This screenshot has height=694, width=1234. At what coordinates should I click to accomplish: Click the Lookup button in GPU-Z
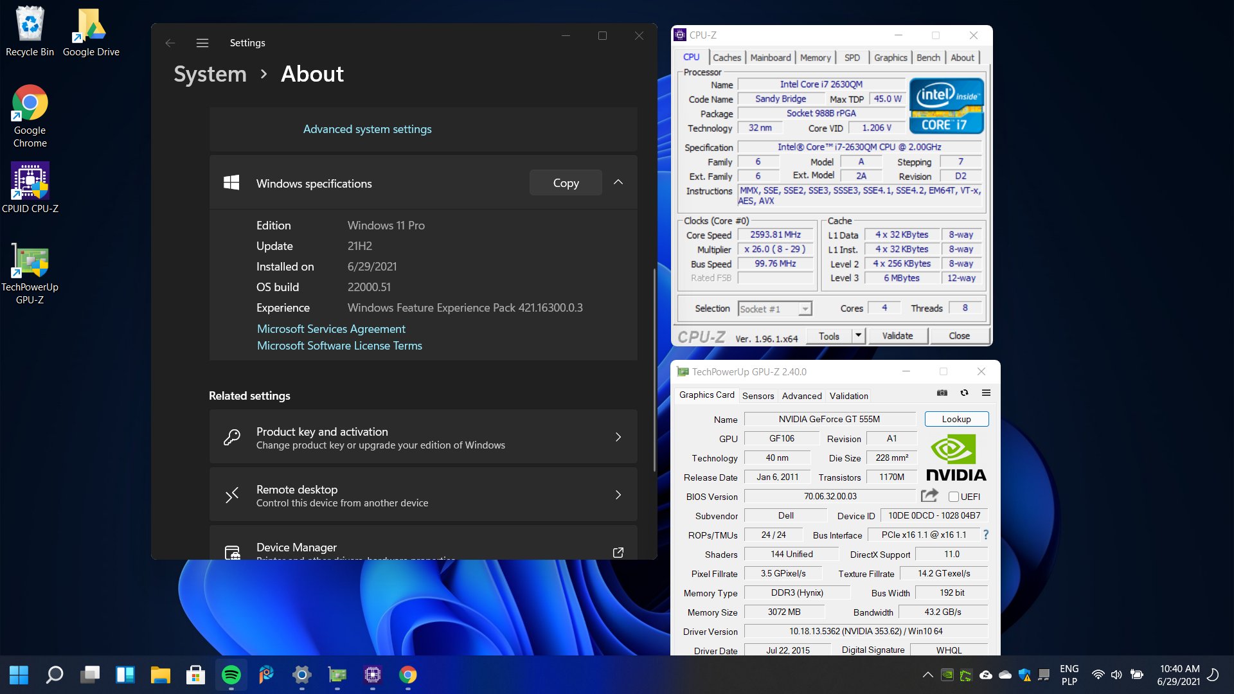click(x=956, y=419)
